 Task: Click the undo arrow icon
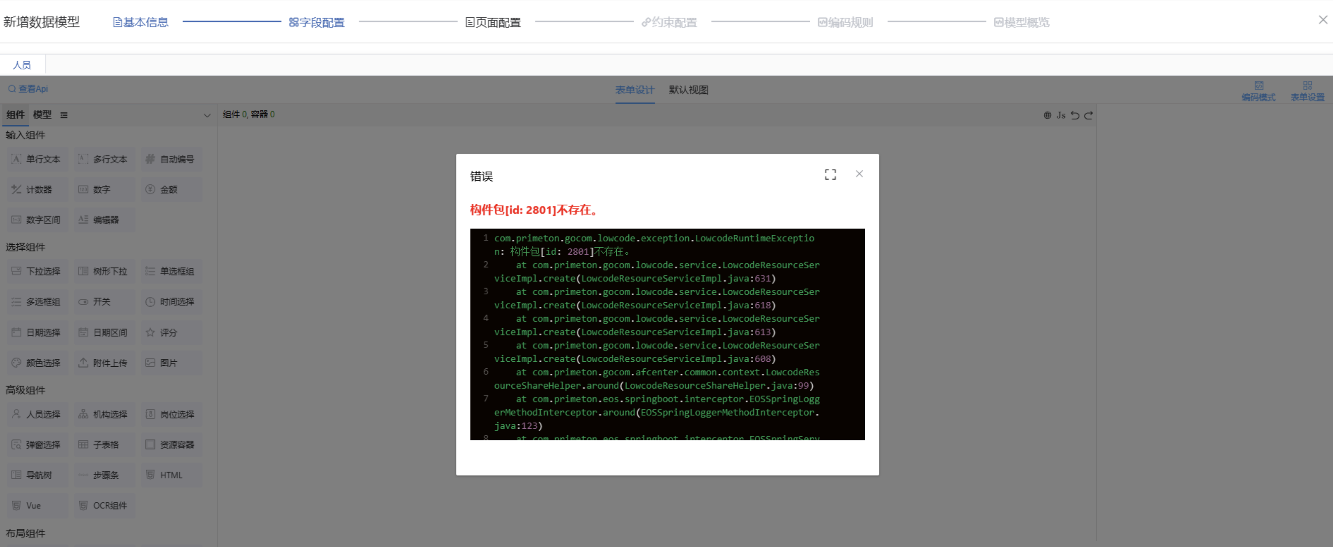pos(1075,115)
